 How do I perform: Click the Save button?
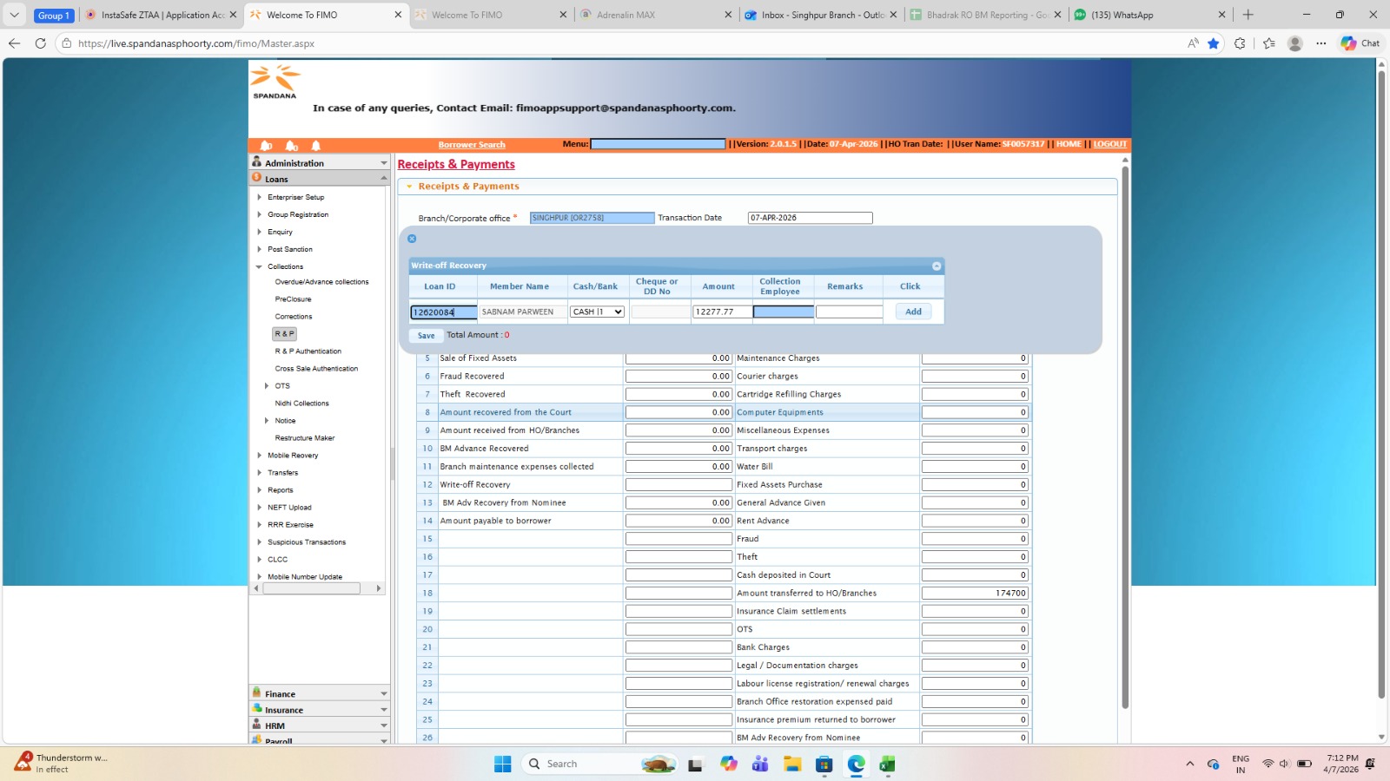coord(426,336)
